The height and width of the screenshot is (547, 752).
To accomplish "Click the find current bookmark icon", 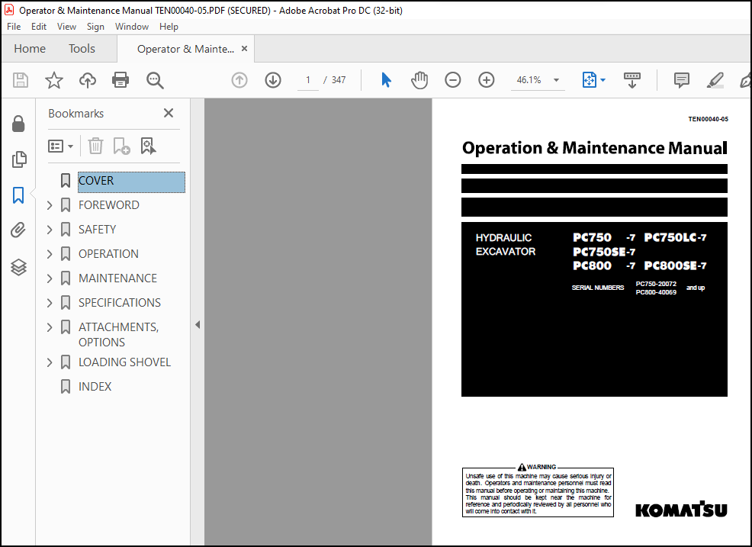I will click(x=148, y=146).
